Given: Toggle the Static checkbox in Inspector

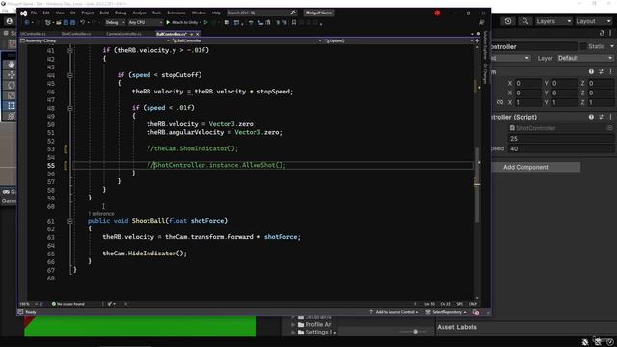Looking at the screenshot, I should pyautogui.click(x=583, y=46).
